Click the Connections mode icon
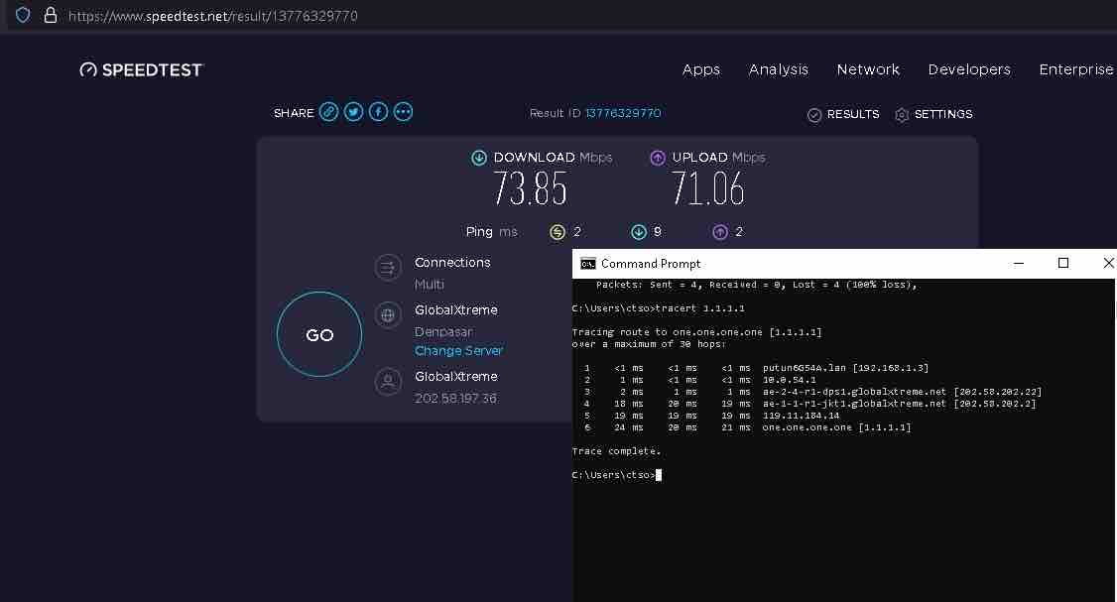This screenshot has height=602, width=1117. tap(388, 268)
